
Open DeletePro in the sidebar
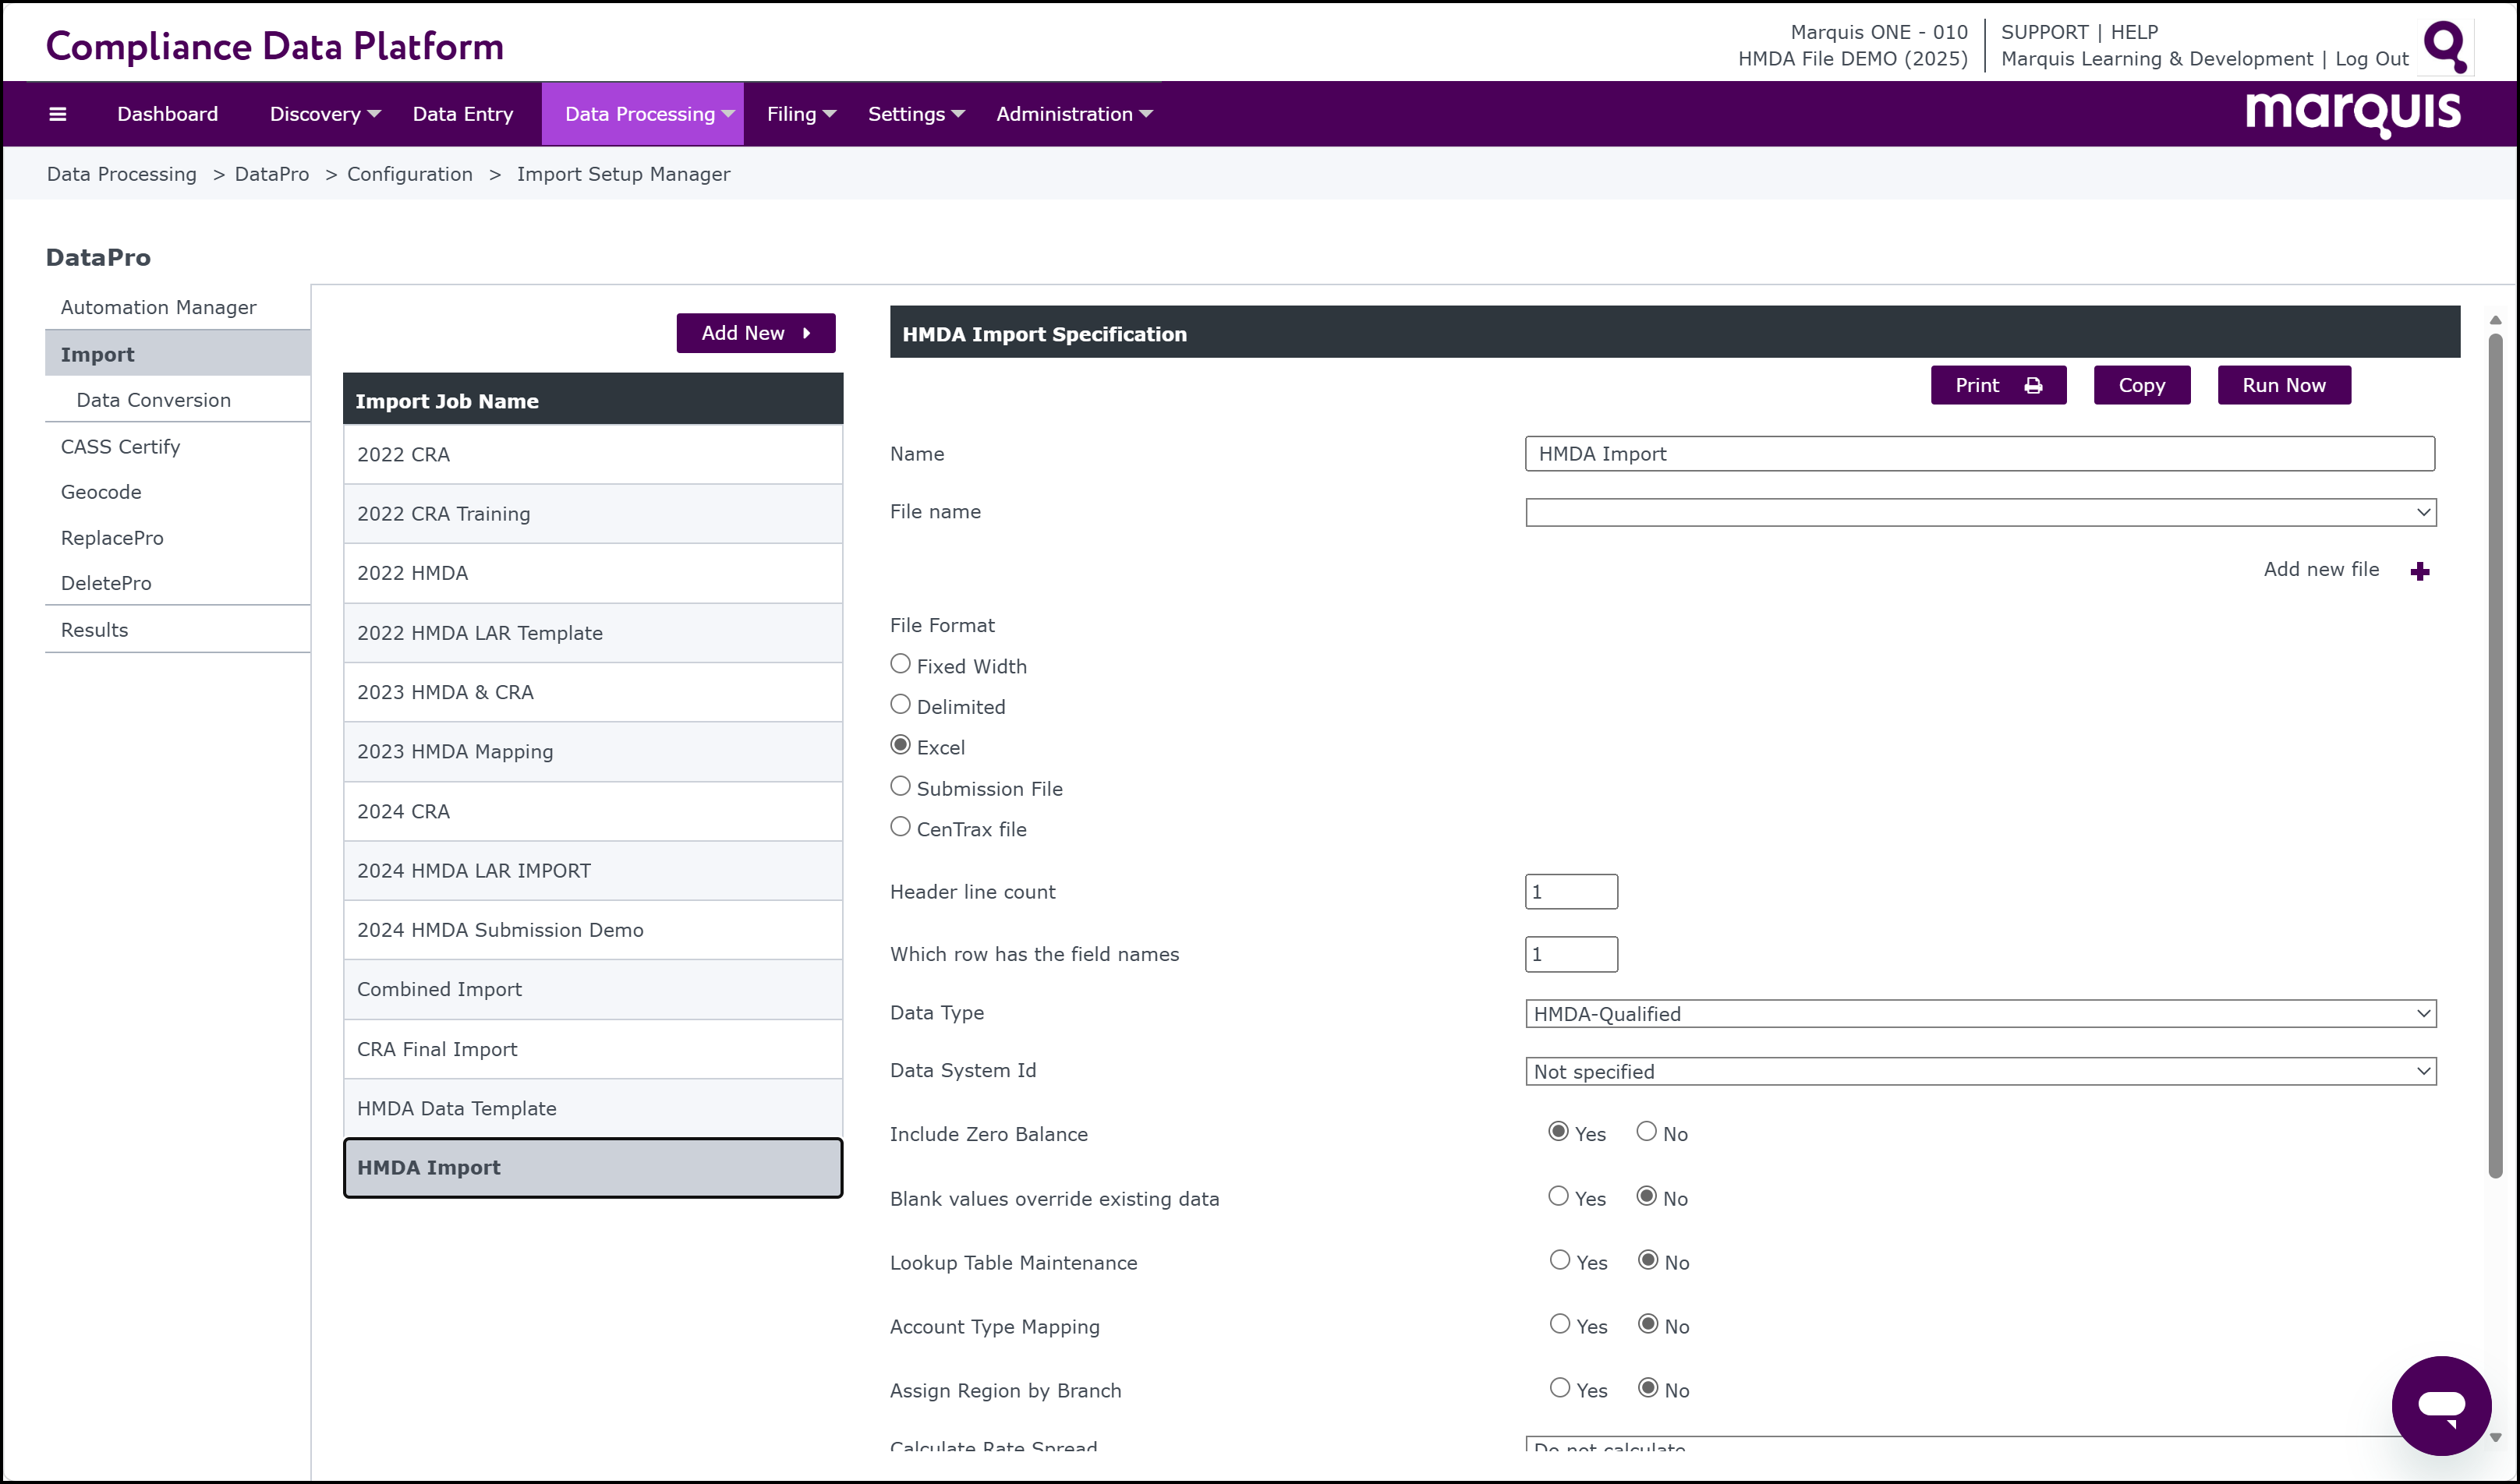pyautogui.click(x=105, y=583)
